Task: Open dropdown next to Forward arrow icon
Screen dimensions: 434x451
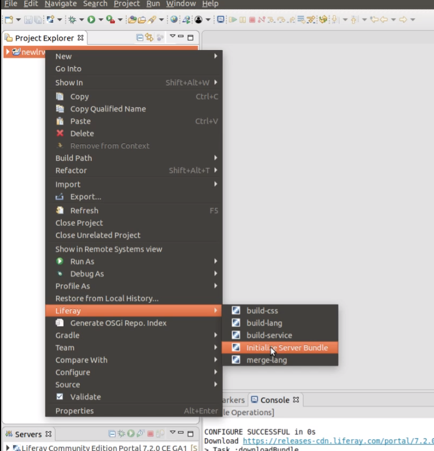Action: [413, 19]
